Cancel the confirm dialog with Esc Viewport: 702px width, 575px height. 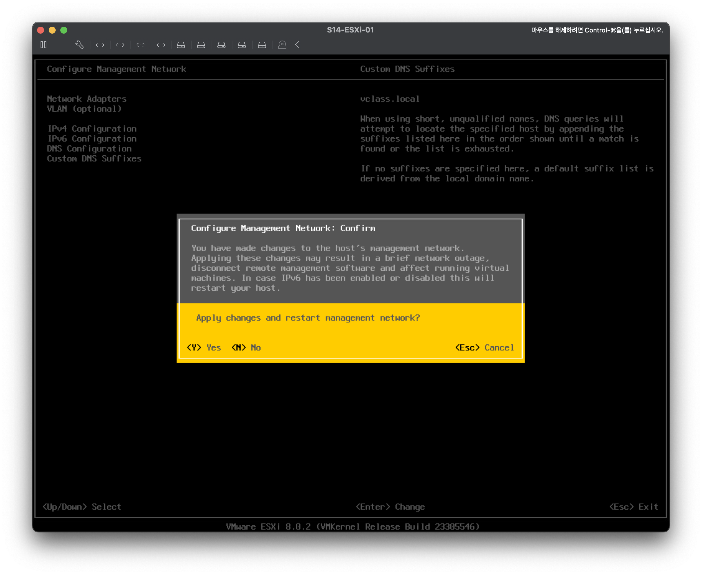484,347
